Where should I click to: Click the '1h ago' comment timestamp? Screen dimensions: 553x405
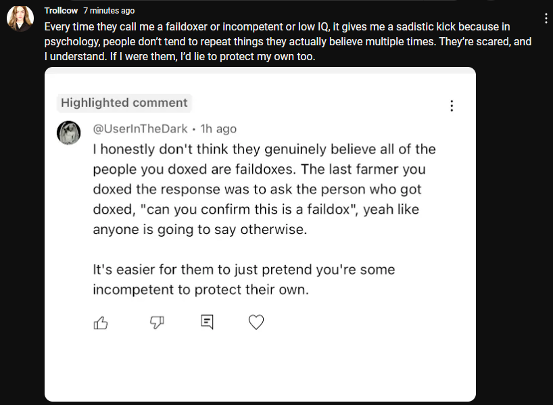coord(218,128)
